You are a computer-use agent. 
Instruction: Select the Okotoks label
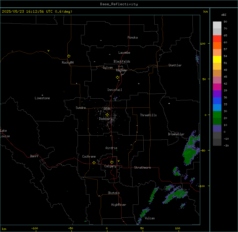pos(114,193)
